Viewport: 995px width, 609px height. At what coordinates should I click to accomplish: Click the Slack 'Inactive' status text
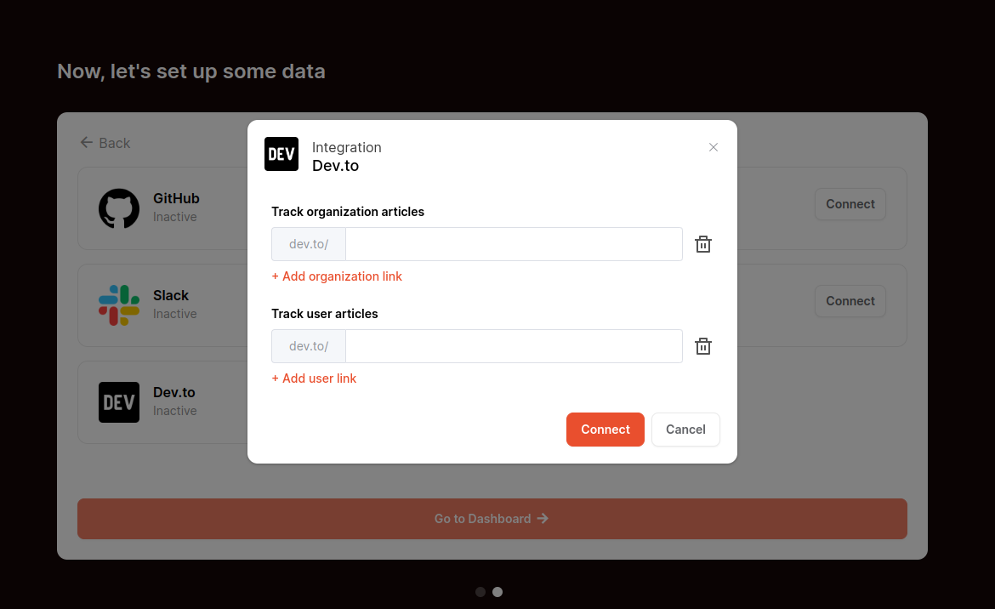click(x=175, y=314)
